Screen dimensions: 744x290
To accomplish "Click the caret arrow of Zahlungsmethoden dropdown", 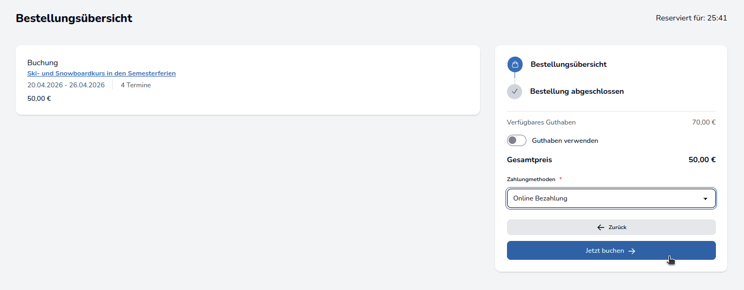I will point(705,199).
